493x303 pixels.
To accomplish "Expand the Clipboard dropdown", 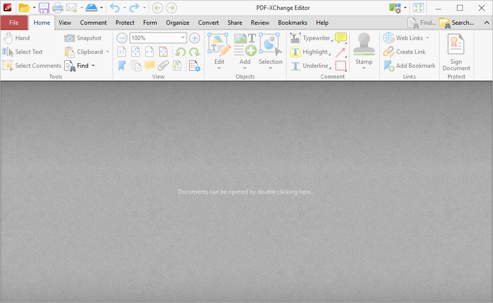I will click(107, 52).
